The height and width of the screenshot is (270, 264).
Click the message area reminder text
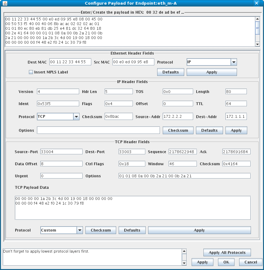(46, 251)
